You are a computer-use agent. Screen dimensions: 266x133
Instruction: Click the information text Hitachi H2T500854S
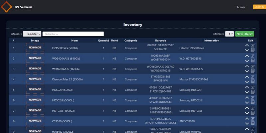(192, 48)
